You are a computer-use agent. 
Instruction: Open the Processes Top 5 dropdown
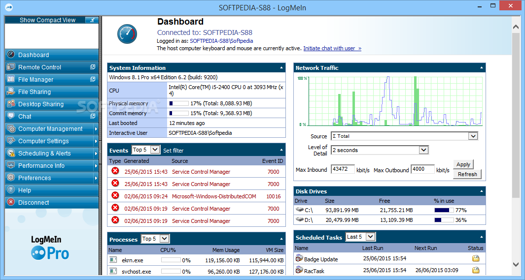164,239
